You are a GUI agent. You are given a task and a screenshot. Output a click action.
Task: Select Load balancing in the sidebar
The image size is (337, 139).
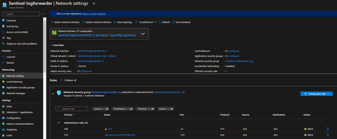(14, 82)
